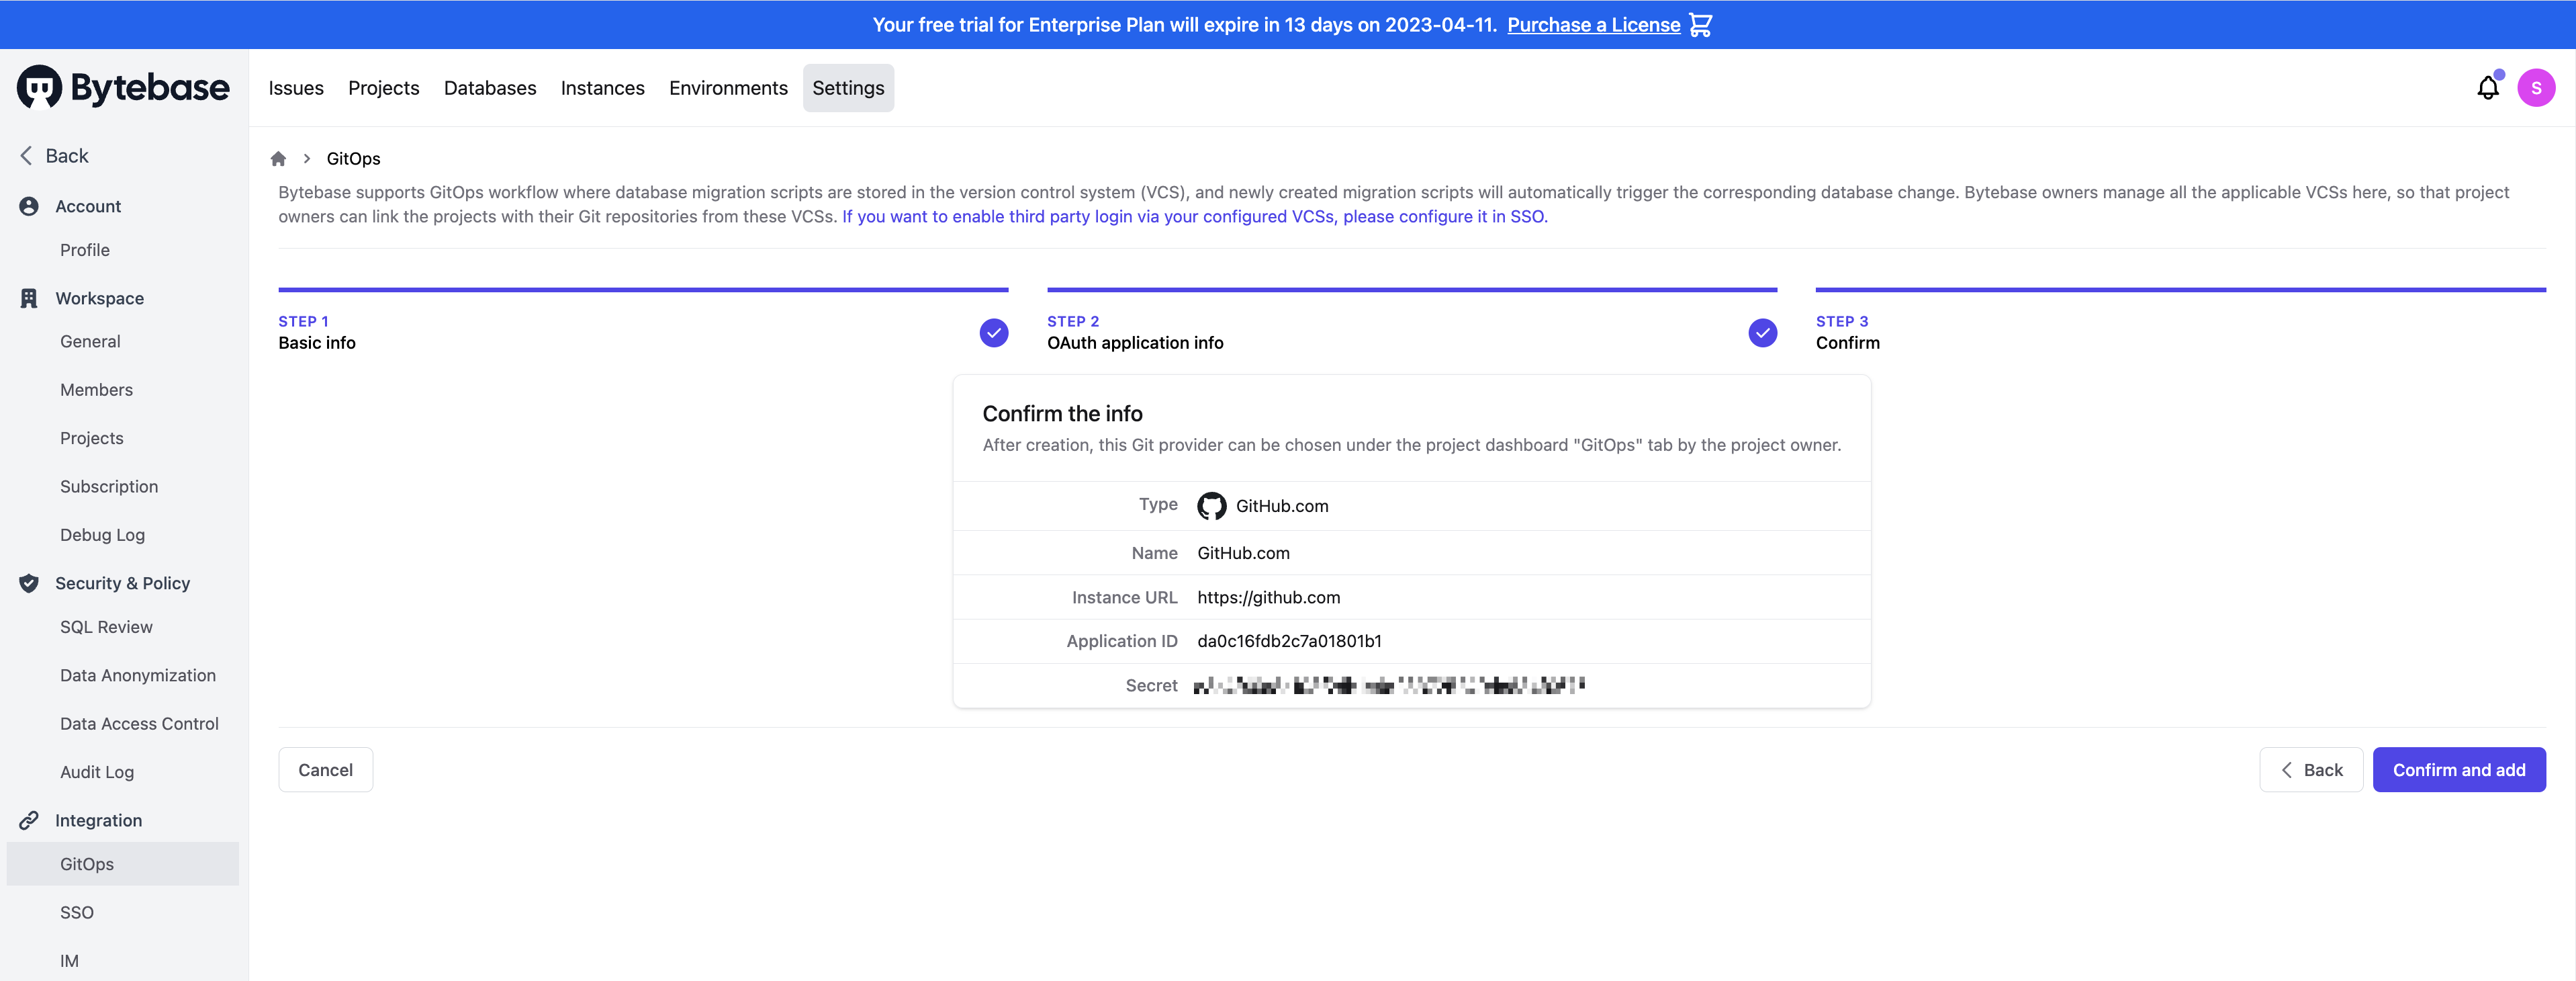Select SSO in the sidebar
Image resolution: width=2576 pixels, height=981 pixels.
point(77,913)
